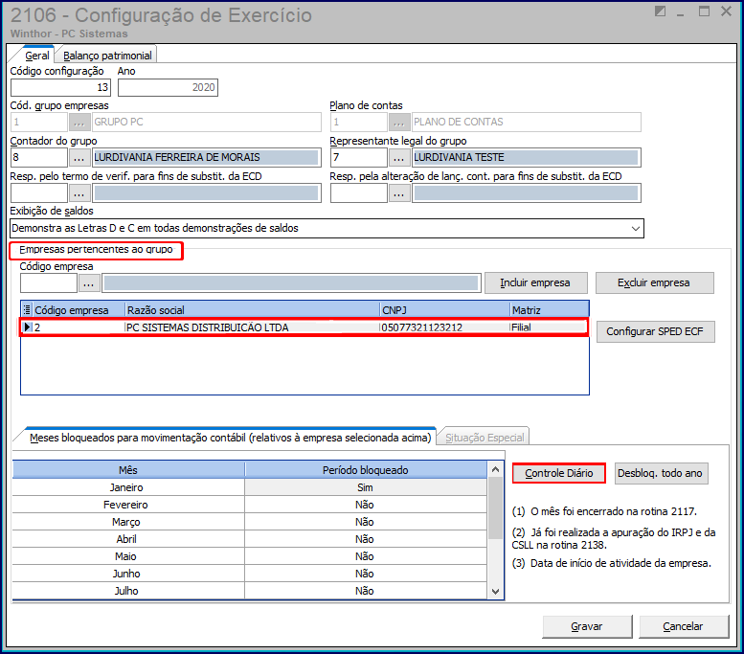
Task: Click the LURDIVANIA TESTE name field
Action: [x=527, y=157]
